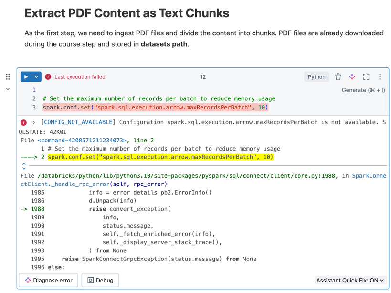Click the Generate (⌘ + I) hint
The width and height of the screenshot is (391, 293).
point(363,90)
